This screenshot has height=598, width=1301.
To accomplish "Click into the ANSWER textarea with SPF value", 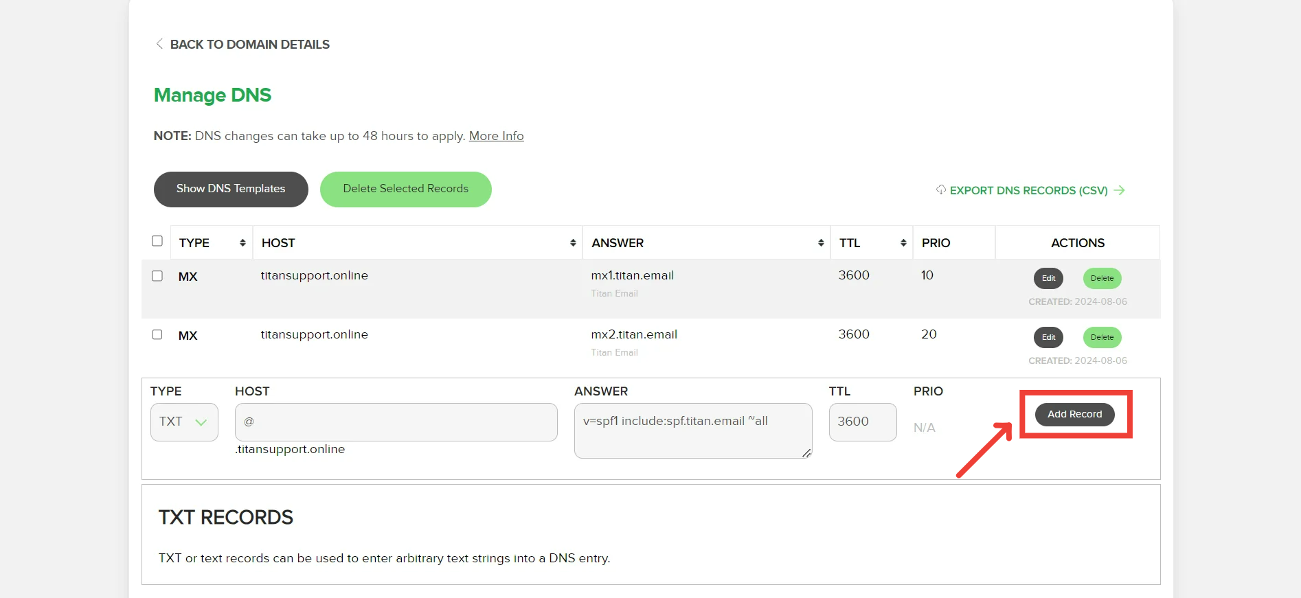I will point(693,430).
